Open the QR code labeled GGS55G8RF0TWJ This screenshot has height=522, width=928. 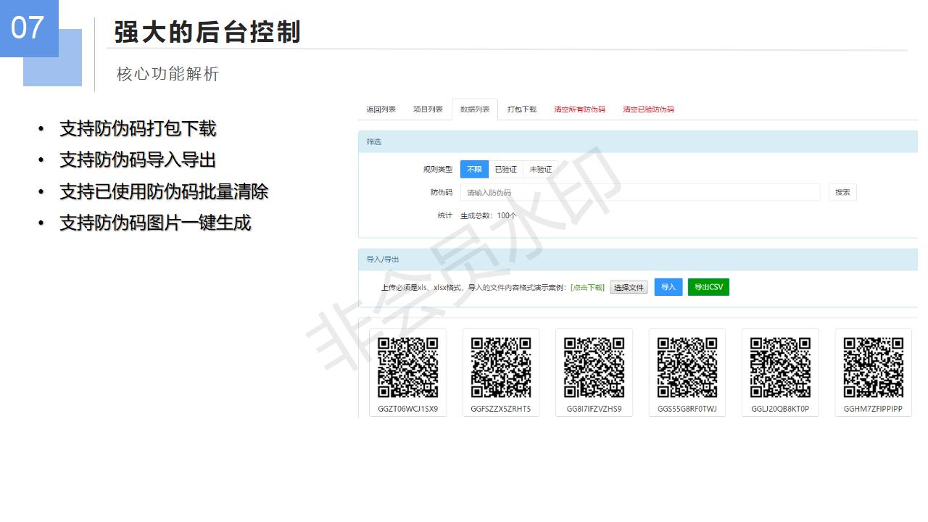coord(687,368)
